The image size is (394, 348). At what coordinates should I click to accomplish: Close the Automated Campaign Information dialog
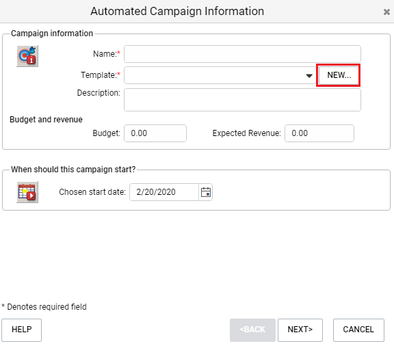386,12
